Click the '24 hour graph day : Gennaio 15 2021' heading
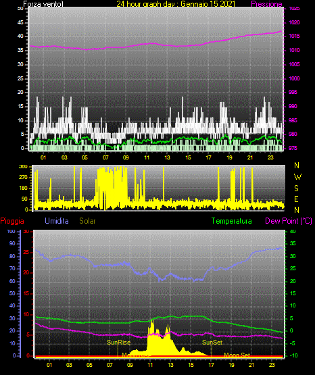The image size is (315, 375). click(x=176, y=4)
